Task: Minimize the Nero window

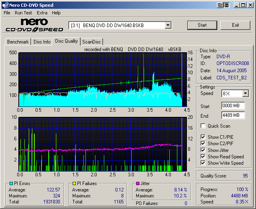Action: 236,5
